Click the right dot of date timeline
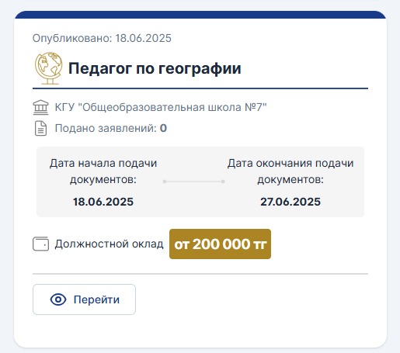This screenshot has width=400, height=353. [223, 182]
